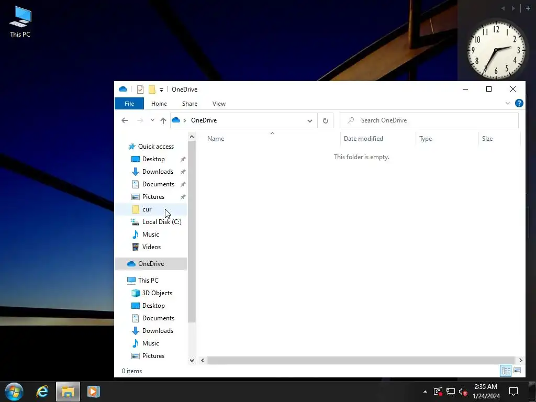Screen dimensions: 536x402
Task: Open Videos in the navigation pane
Action: click(151, 247)
